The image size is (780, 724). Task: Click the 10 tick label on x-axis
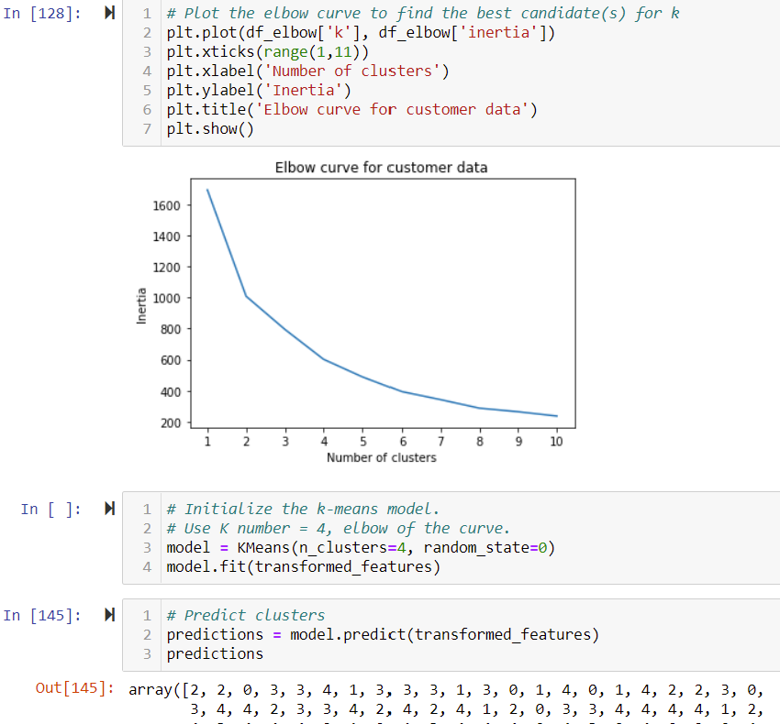tap(556, 441)
